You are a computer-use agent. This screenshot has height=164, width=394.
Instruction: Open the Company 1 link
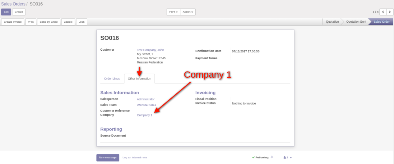145,115
